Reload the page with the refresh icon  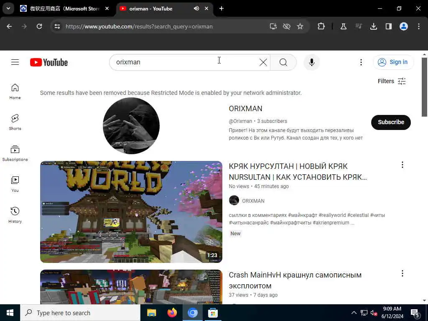(x=39, y=26)
